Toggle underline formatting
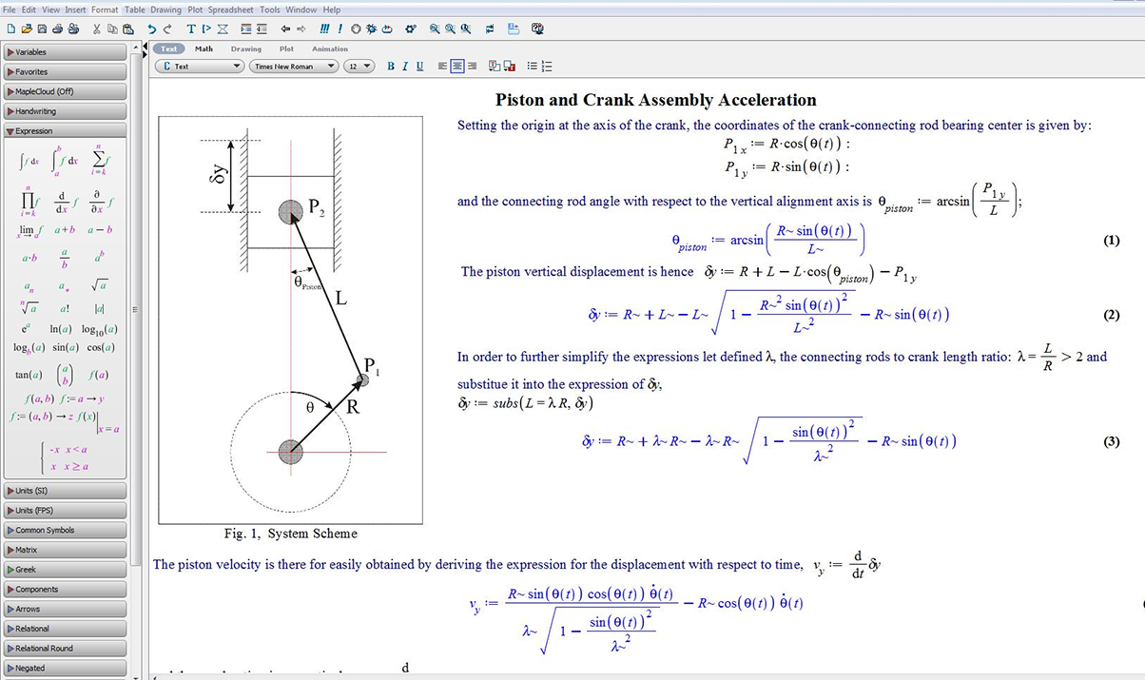This screenshot has height=680, width=1145. click(419, 67)
